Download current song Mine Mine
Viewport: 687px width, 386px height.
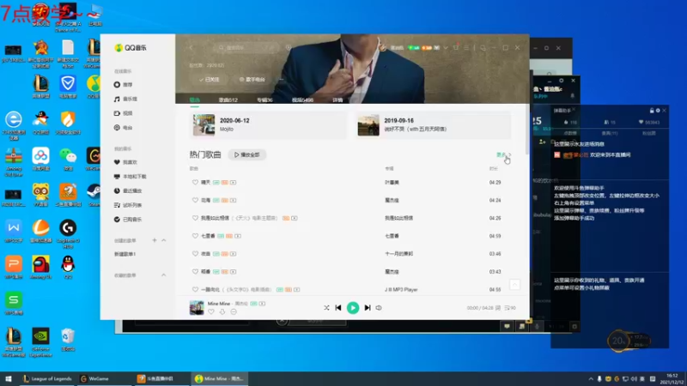(222, 312)
